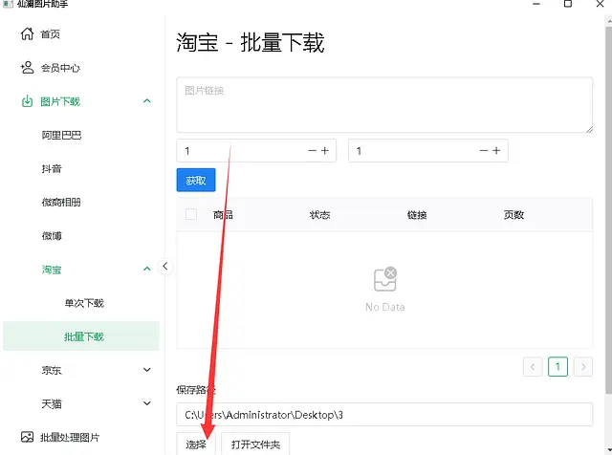Minimize the application window
The width and height of the screenshot is (612, 455).
tap(536, 4)
